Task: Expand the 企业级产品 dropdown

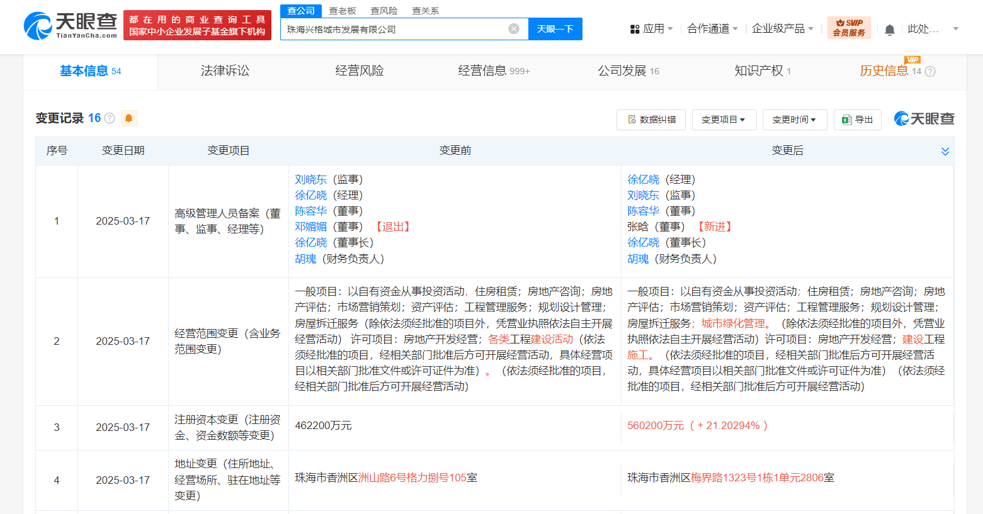Action: point(782,29)
